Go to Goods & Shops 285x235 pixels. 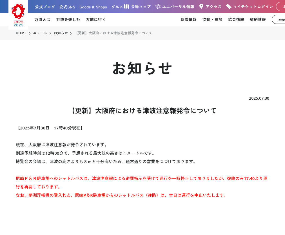93,7
